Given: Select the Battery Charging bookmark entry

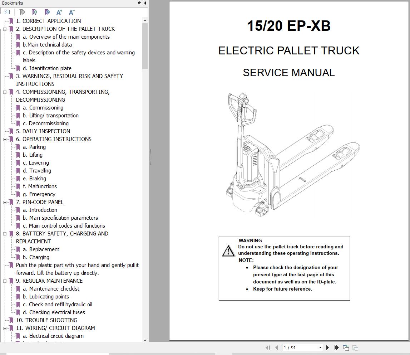Looking at the screenshot, I should (39, 257).
